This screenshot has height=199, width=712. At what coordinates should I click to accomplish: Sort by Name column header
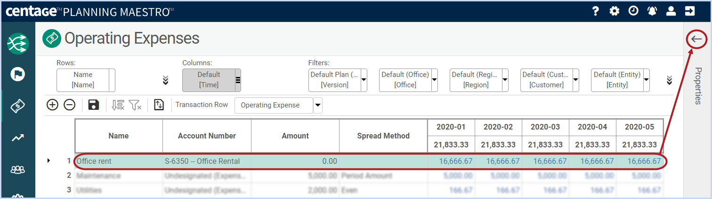[x=119, y=136]
